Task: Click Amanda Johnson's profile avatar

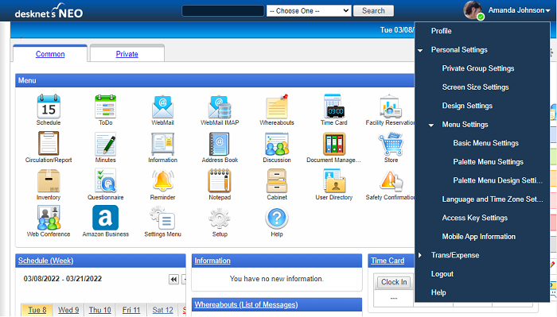Action: click(x=473, y=10)
